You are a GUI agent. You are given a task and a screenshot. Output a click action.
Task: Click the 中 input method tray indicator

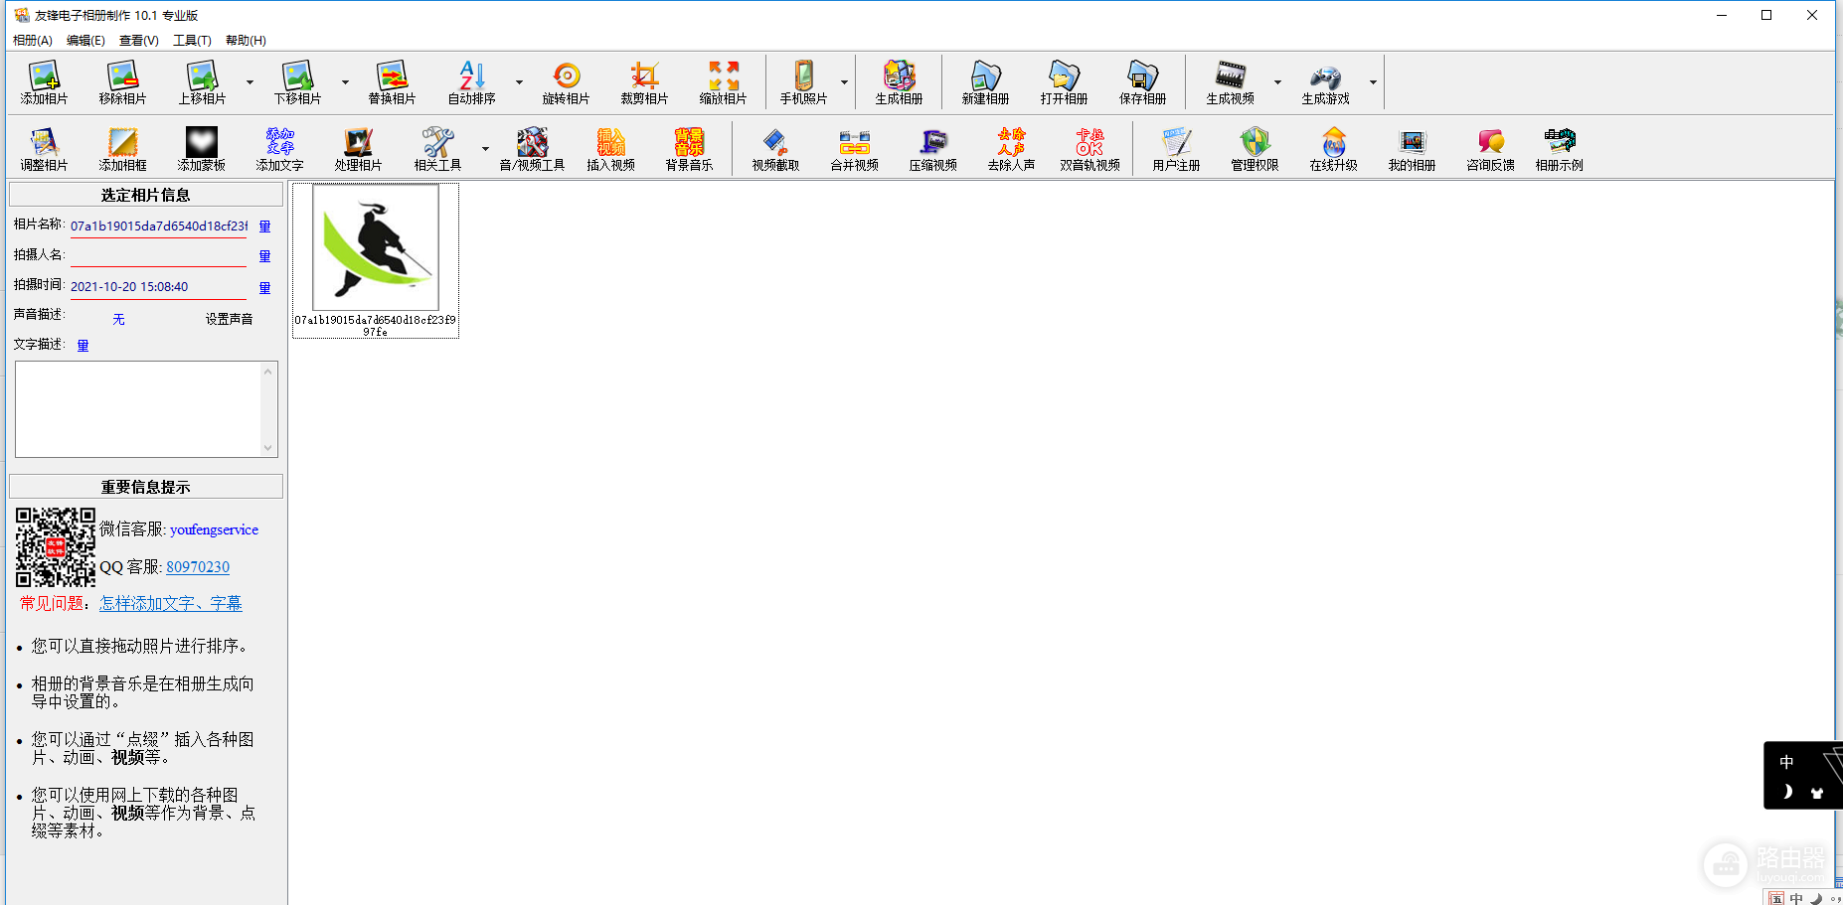point(1796,898)
